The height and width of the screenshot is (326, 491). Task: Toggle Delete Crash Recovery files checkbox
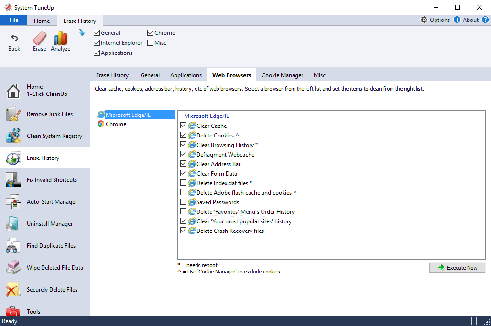[184, 231]
